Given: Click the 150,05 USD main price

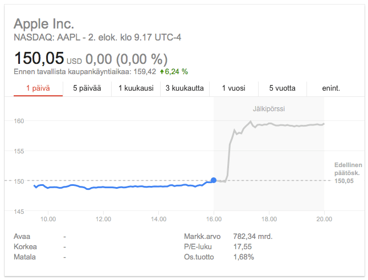Looking at the screenshot, I should (39, 59).
